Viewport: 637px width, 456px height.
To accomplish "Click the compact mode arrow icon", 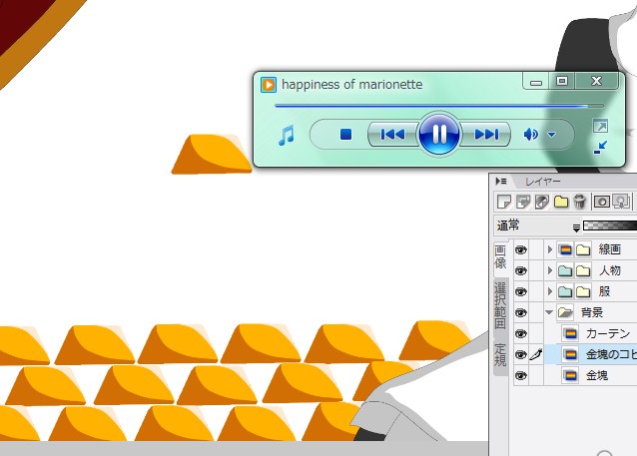I will 600,148.
